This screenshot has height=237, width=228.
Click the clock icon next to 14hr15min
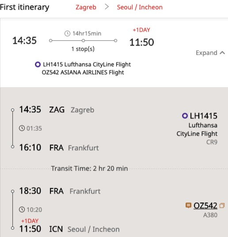coord(68,34)
